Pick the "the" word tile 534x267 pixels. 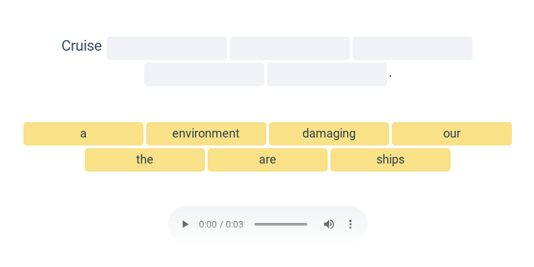[145, 160]
